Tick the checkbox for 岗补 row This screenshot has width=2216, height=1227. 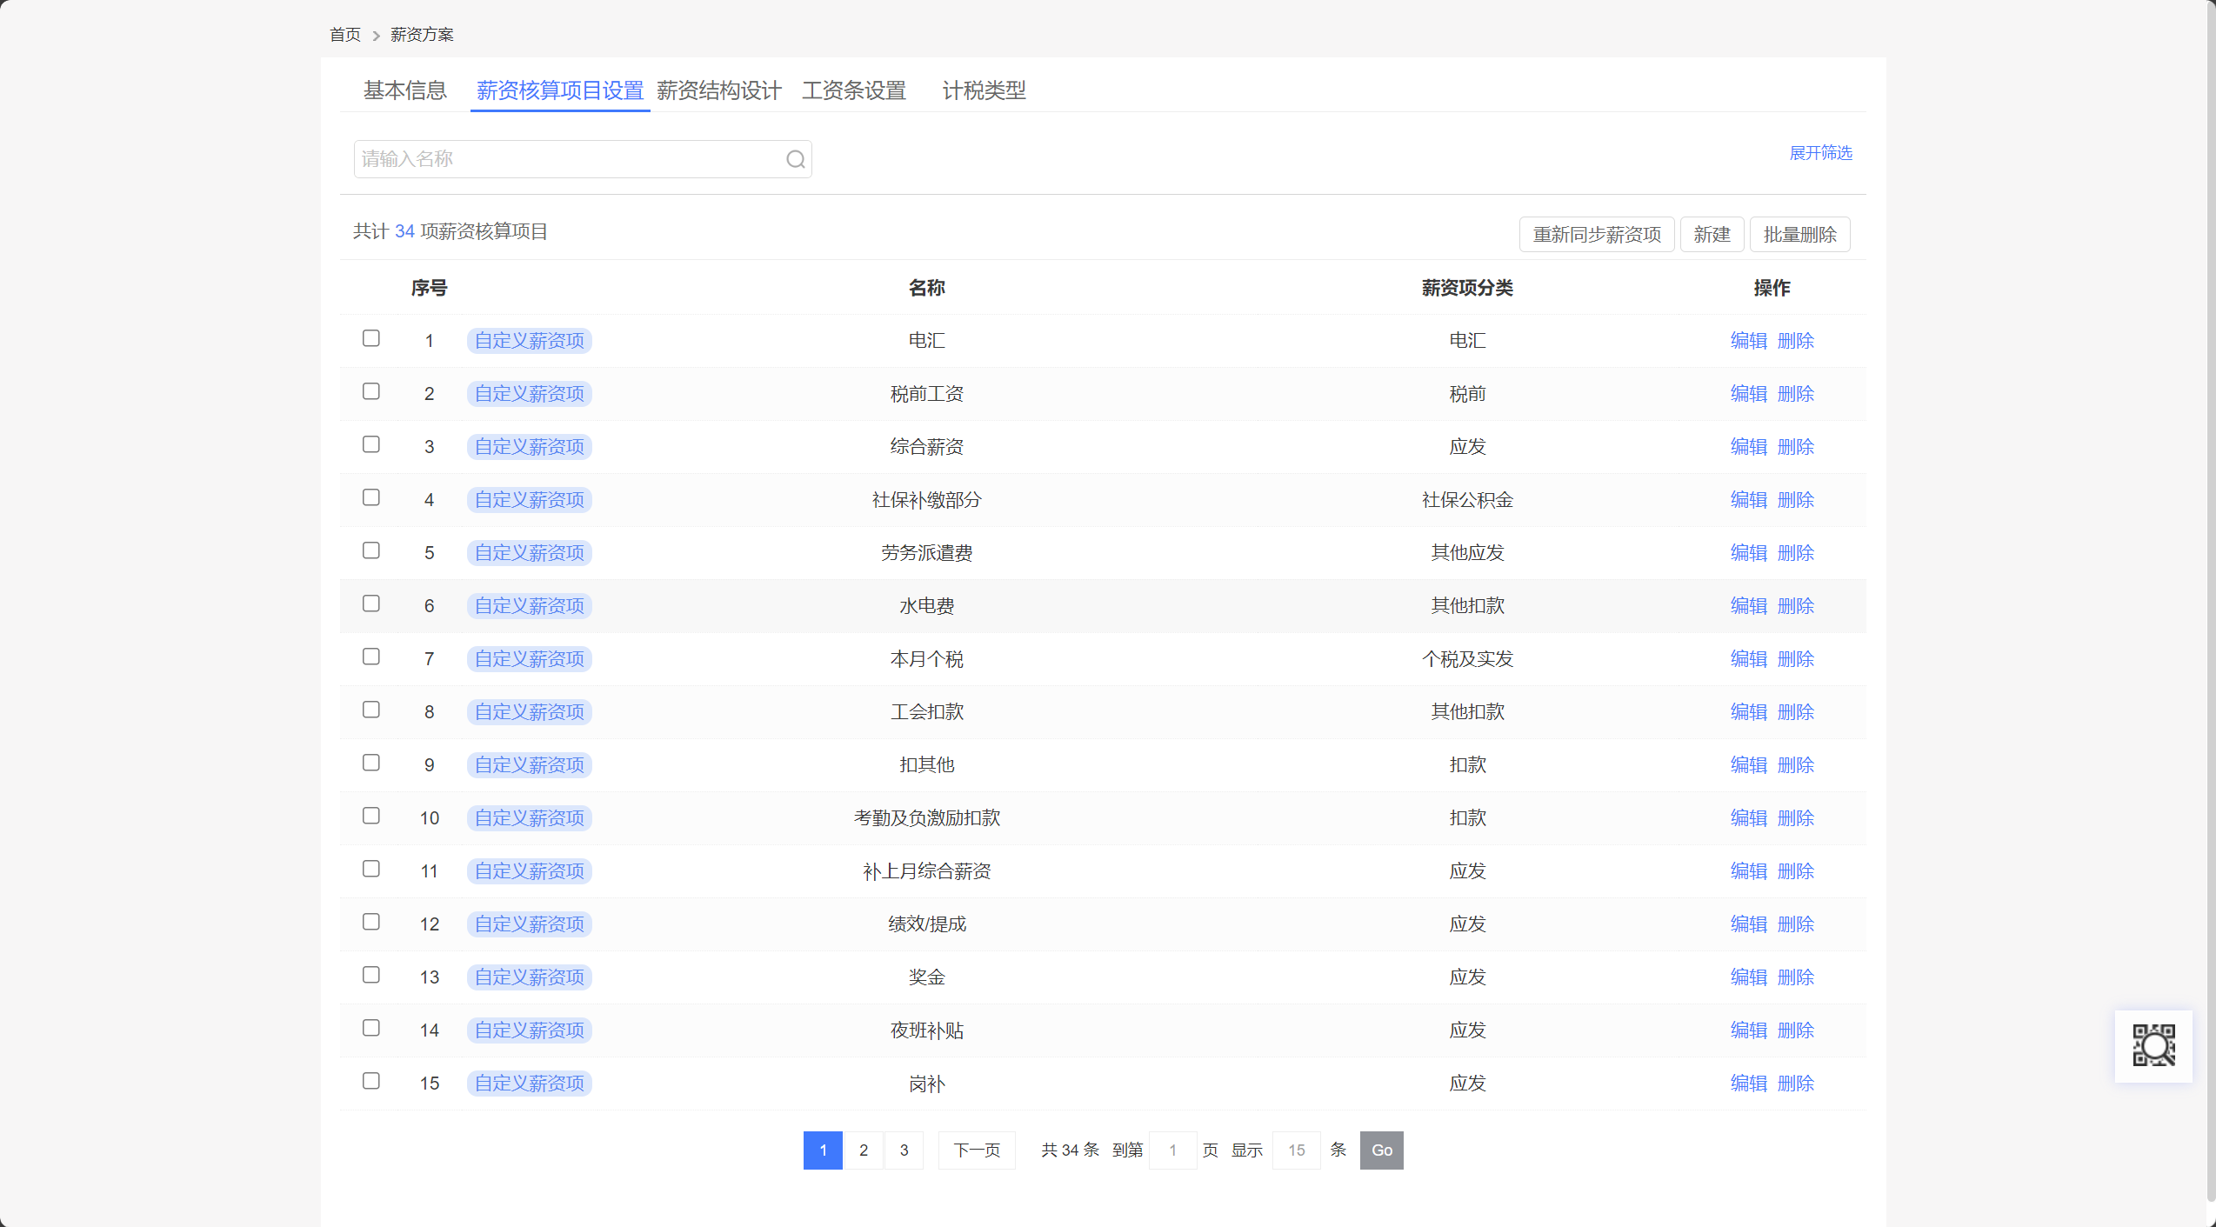[371, 1081]
